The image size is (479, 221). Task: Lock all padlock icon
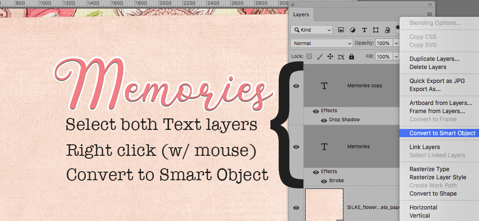tap(352, 57)
